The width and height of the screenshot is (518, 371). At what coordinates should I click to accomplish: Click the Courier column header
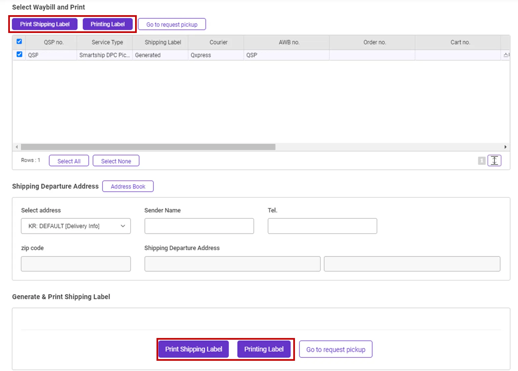point(216,43)
